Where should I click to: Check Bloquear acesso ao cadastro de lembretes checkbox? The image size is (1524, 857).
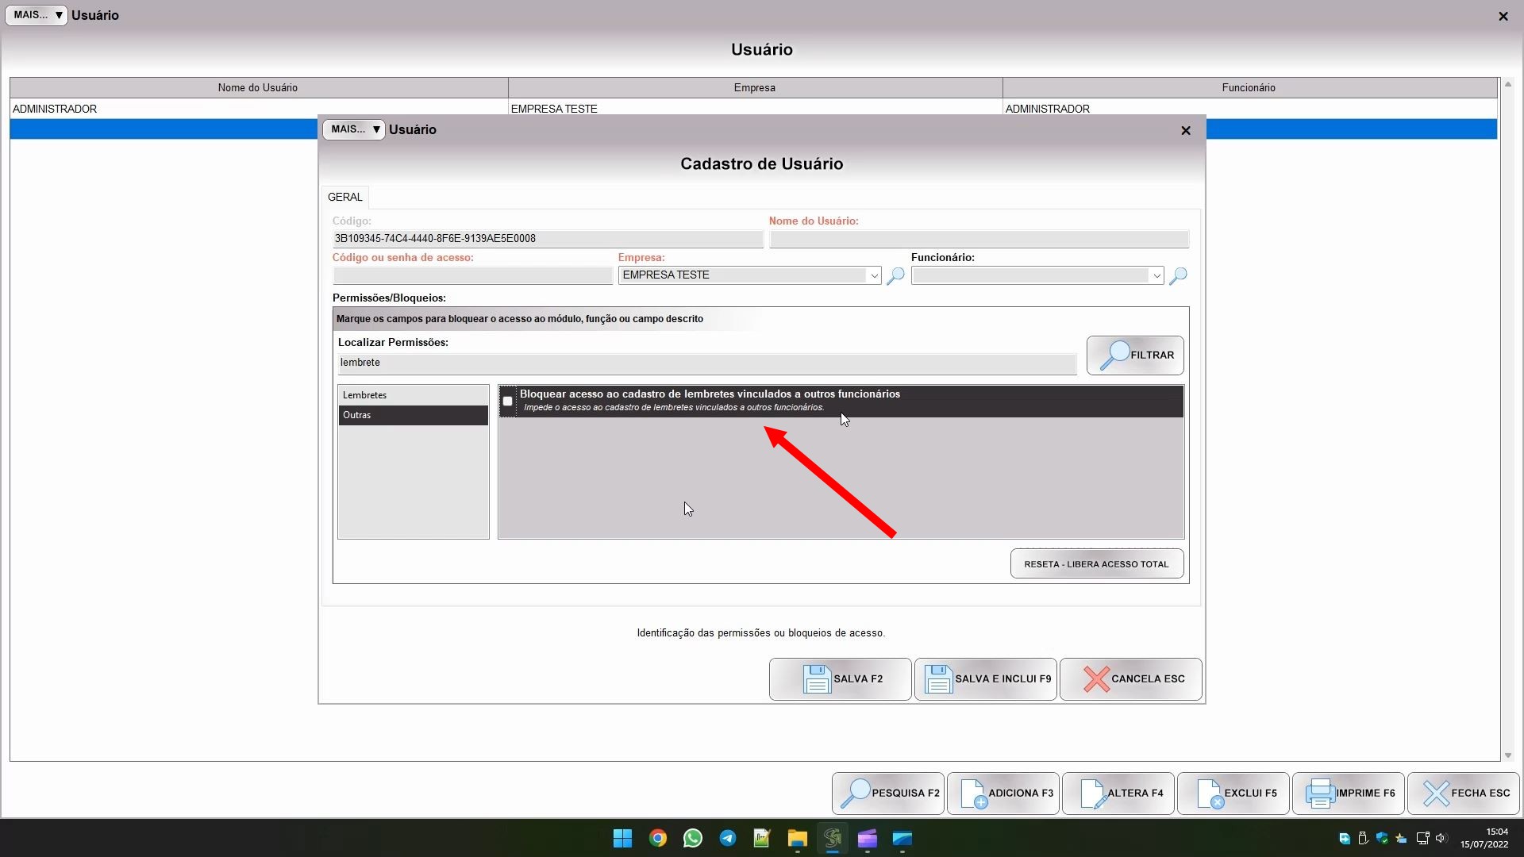click(x=508, y=402)
